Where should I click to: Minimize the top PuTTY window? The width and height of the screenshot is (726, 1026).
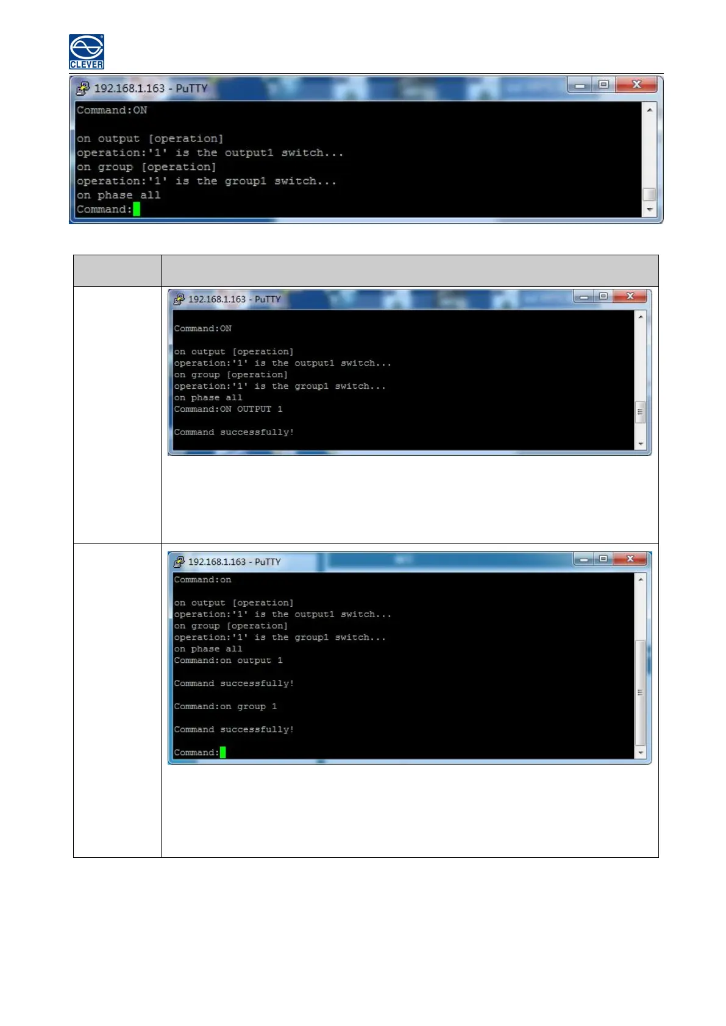580,85
